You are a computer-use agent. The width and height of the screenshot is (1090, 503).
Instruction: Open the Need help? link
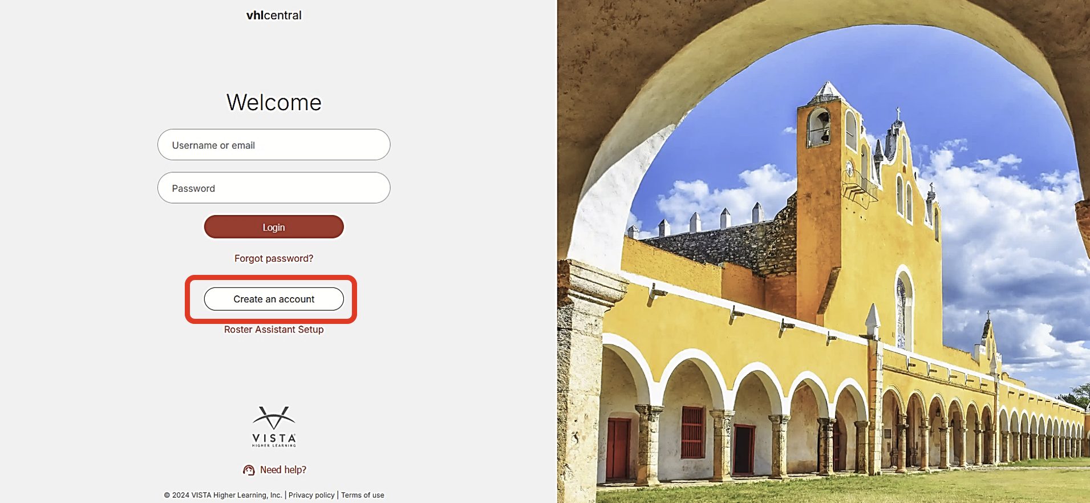coord(283,470)
